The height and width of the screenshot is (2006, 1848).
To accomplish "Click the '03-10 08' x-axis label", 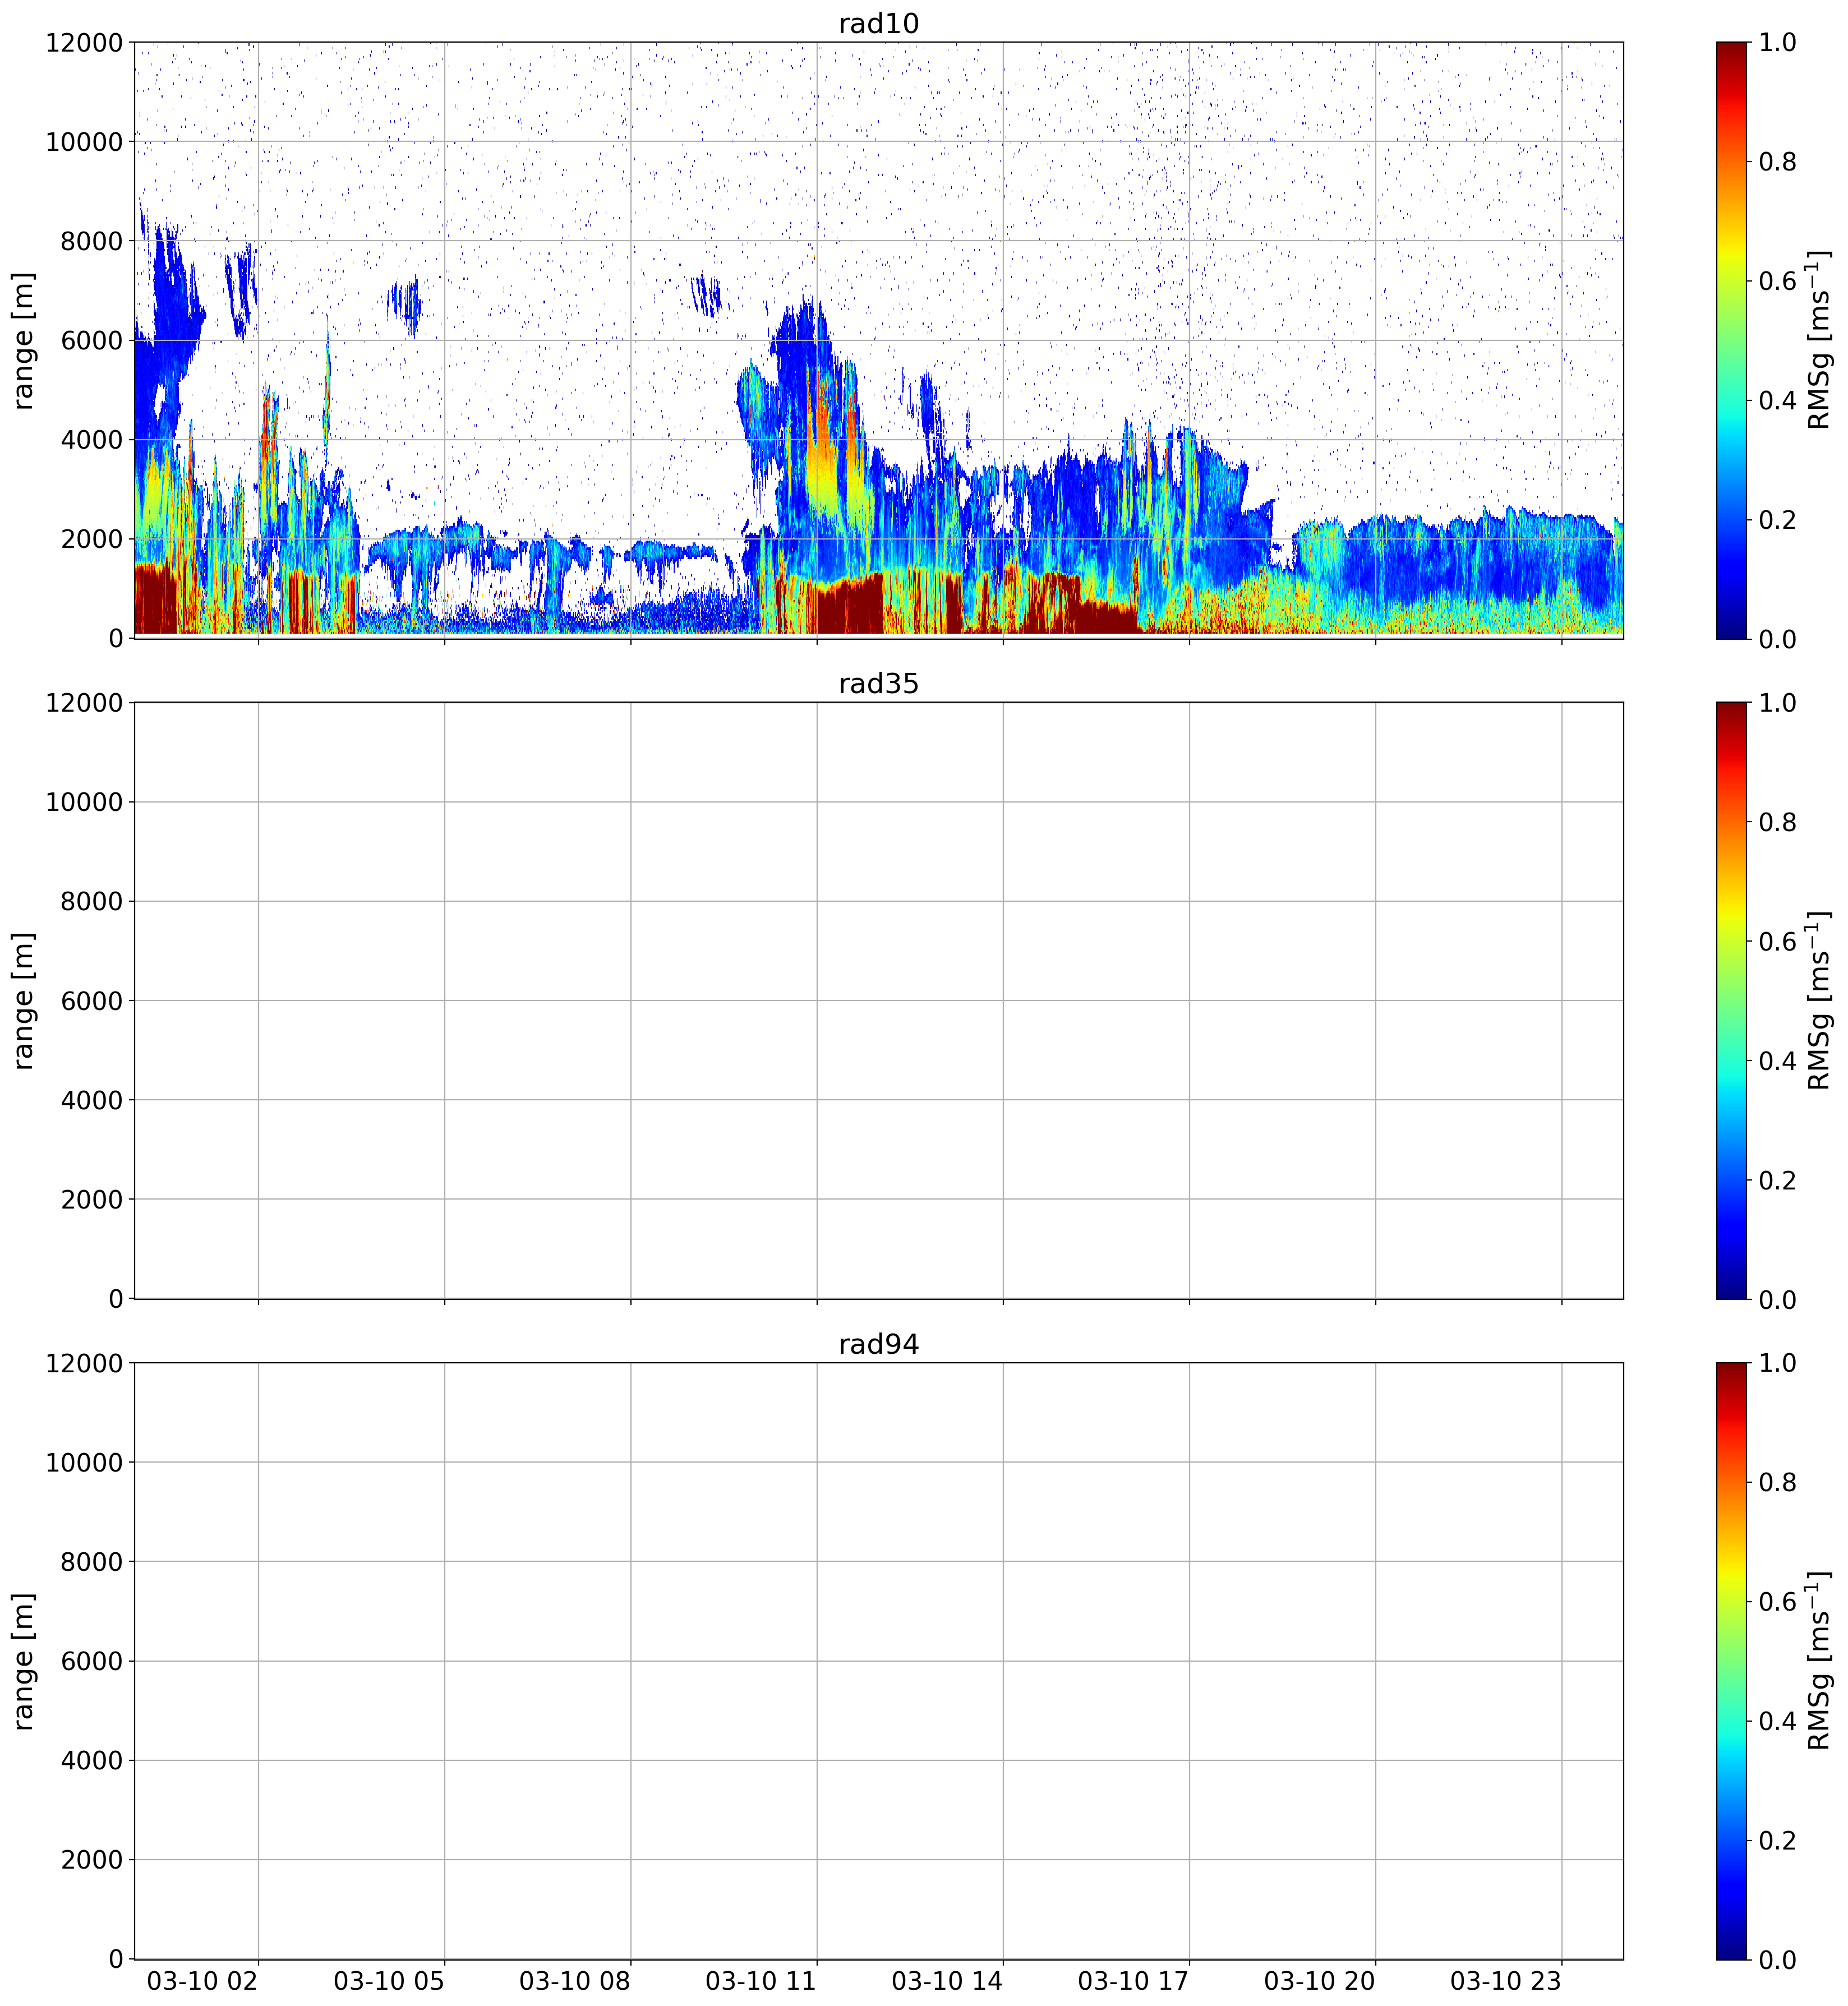I will click(x=575, y=1981).
